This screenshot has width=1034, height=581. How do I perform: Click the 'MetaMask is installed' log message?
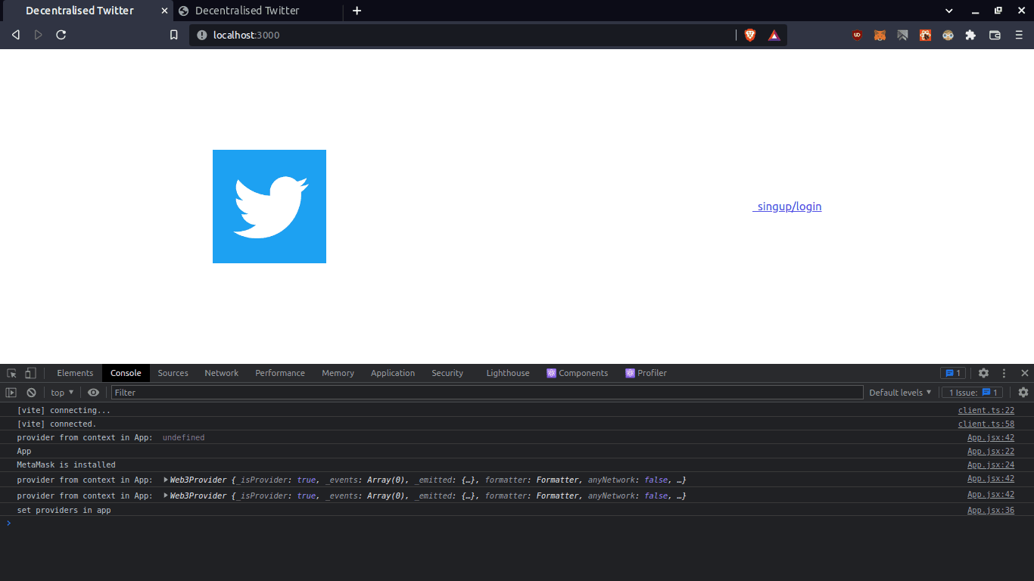point(66,464)
